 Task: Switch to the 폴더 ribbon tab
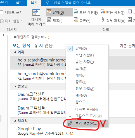pyautogui.click(x=19, y=3)
